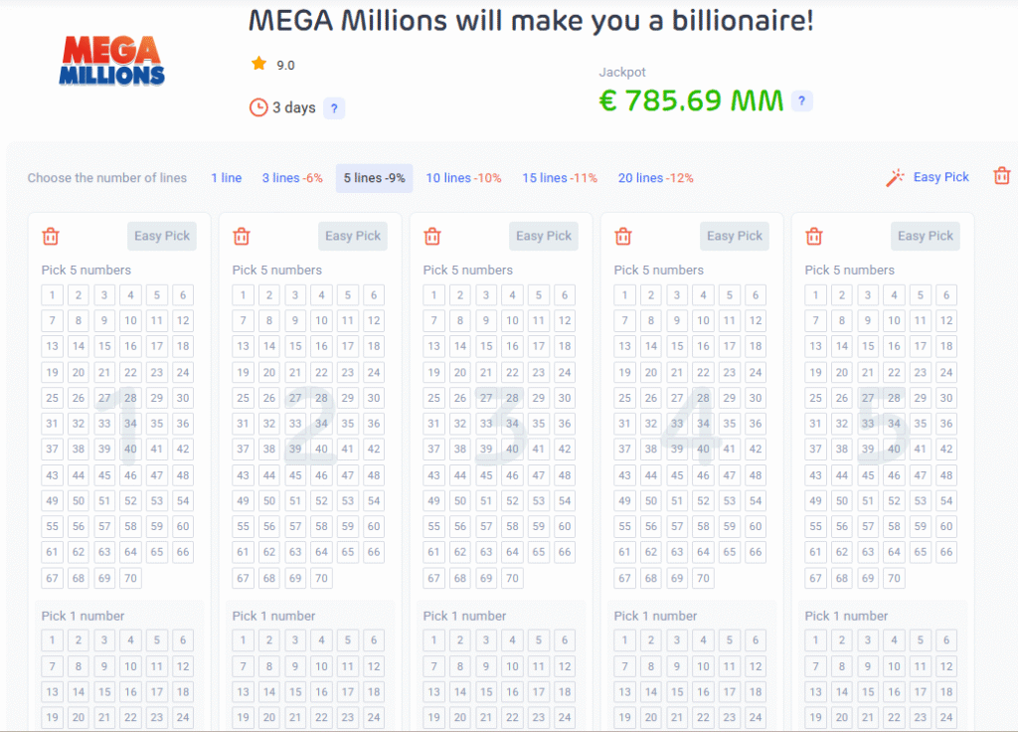This screenshot has height=732, width=1018.
Task: Choose the 1 line option
Action: click(226, 178)
